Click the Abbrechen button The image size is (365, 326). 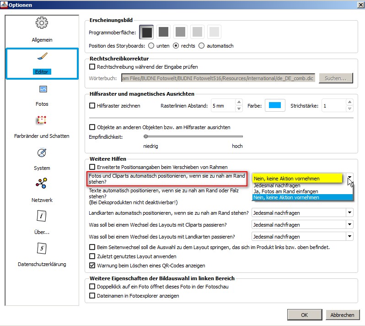tap(343, 315)
